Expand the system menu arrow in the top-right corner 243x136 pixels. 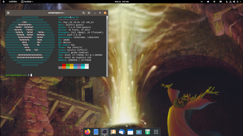241,1
